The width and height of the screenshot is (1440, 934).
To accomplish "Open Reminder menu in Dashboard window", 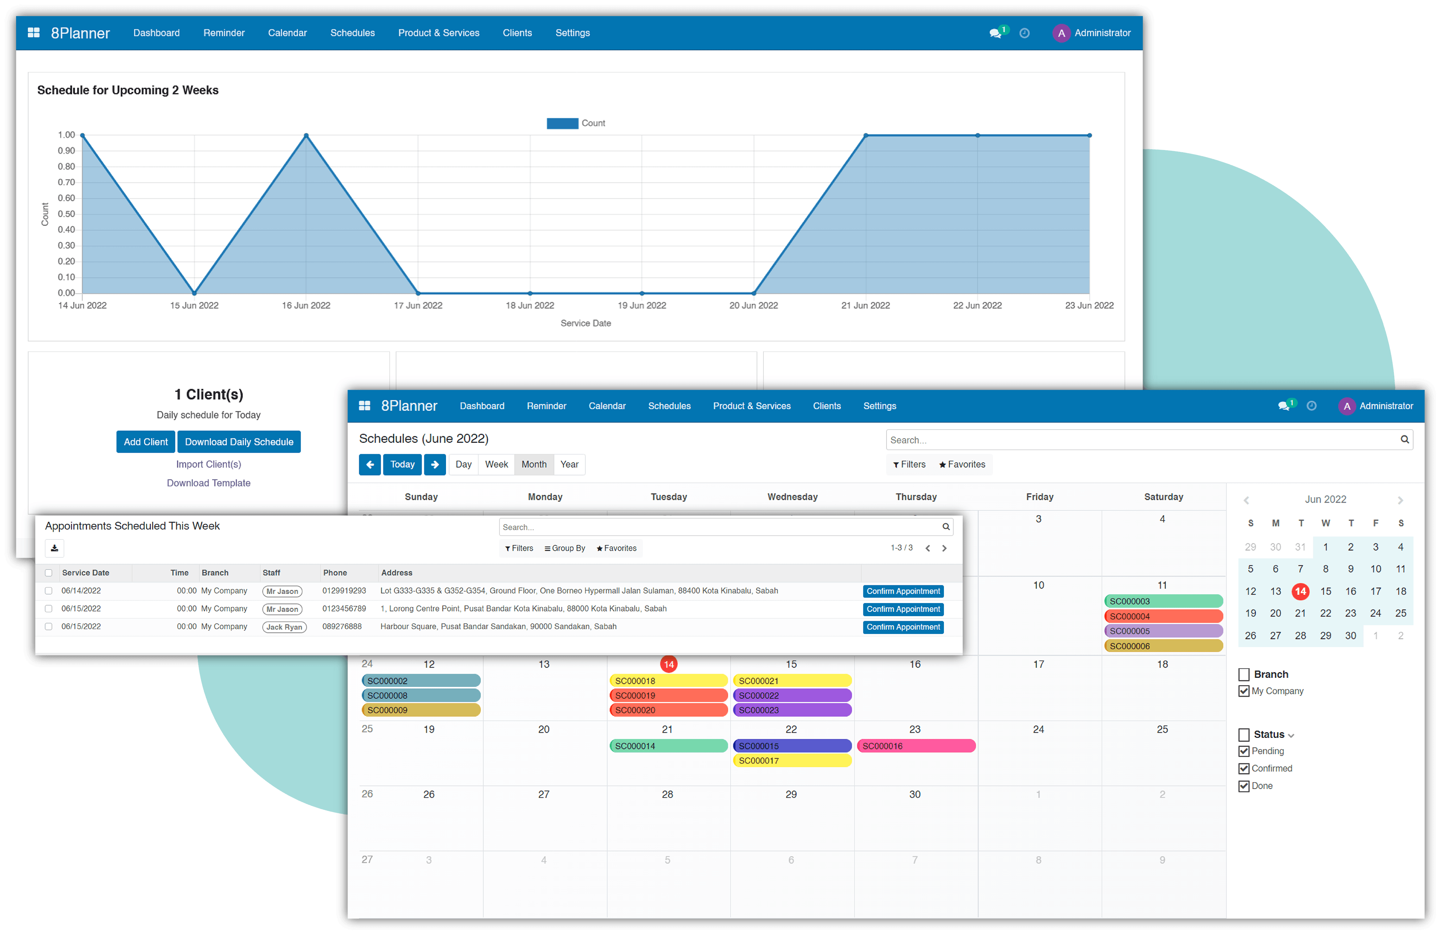I will 224,33.
